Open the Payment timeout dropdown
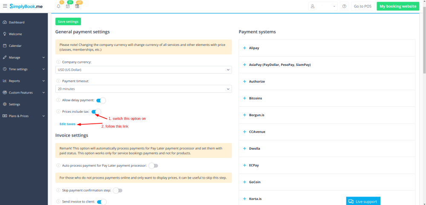This screenshot has height=205, width=426. pos(144,88)
